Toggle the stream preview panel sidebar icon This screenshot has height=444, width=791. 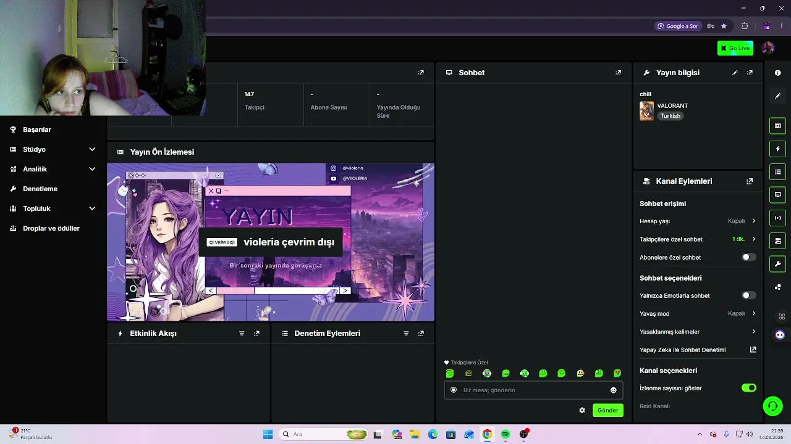click(x=778, y=126)
